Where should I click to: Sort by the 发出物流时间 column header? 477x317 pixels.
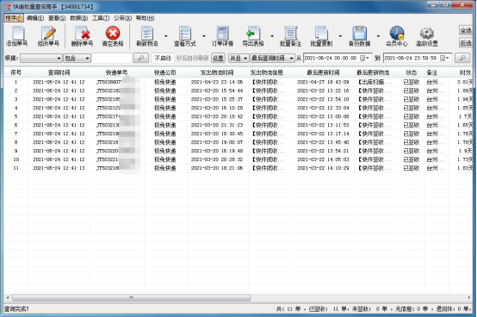(x=217, y=72)
